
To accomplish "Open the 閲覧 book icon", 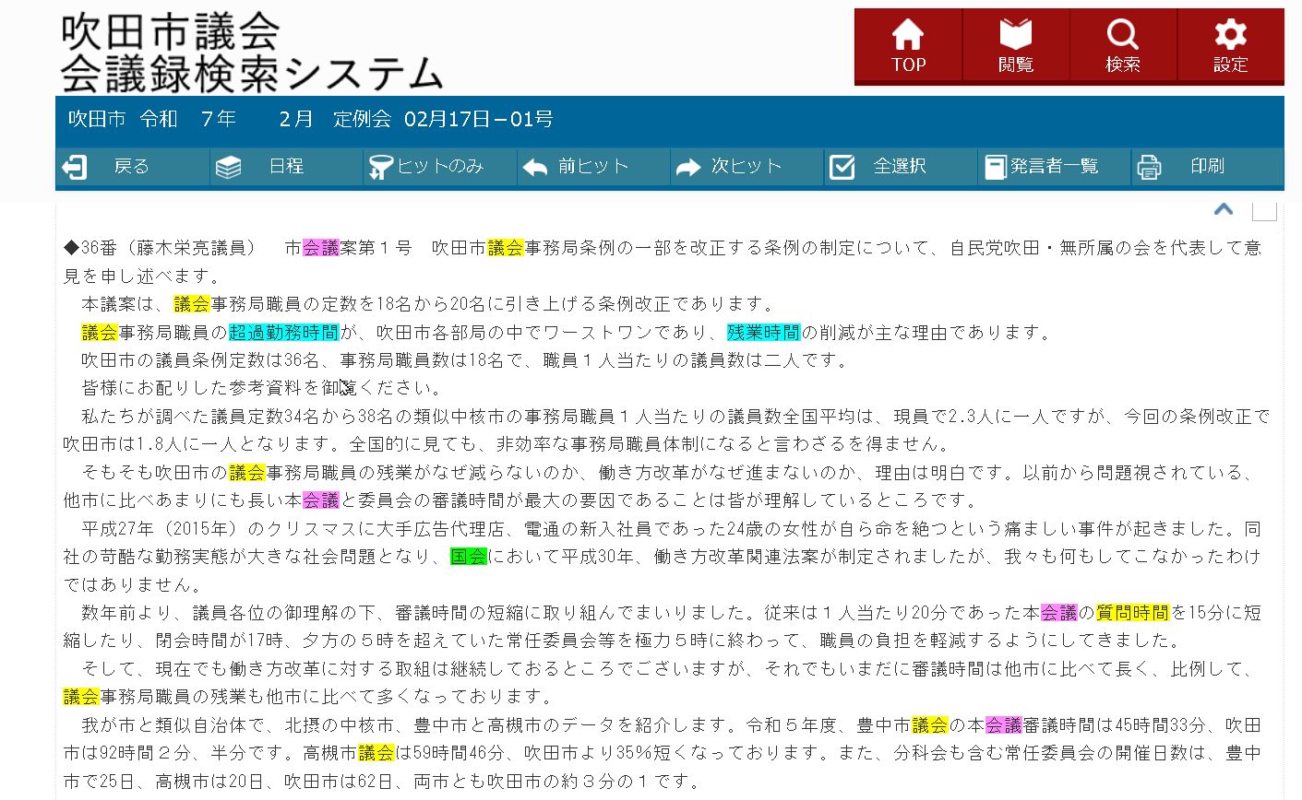I will [1015, 46].
